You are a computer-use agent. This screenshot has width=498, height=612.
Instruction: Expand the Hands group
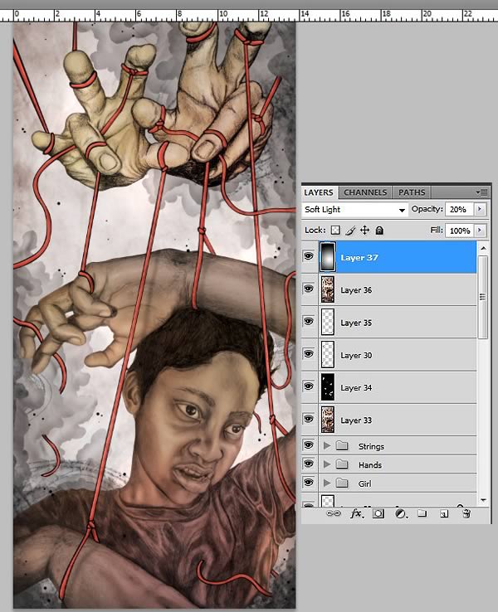click(327, 464)
